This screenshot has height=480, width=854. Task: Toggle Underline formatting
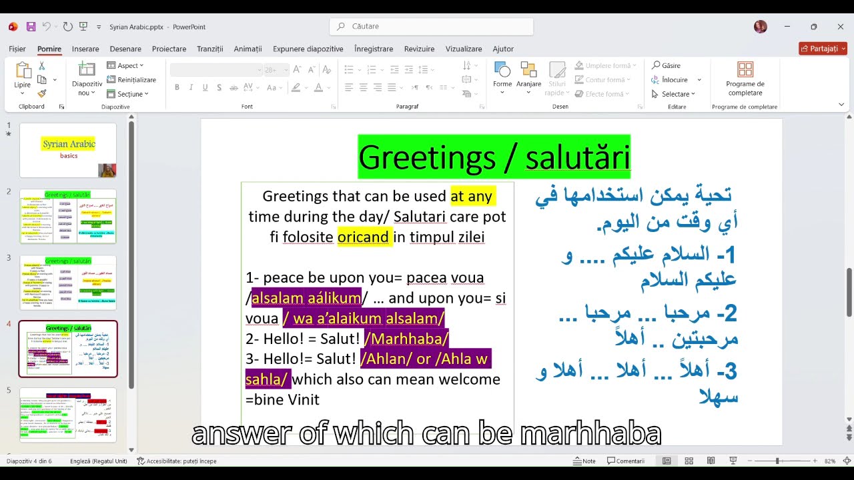tap(205, 87)
